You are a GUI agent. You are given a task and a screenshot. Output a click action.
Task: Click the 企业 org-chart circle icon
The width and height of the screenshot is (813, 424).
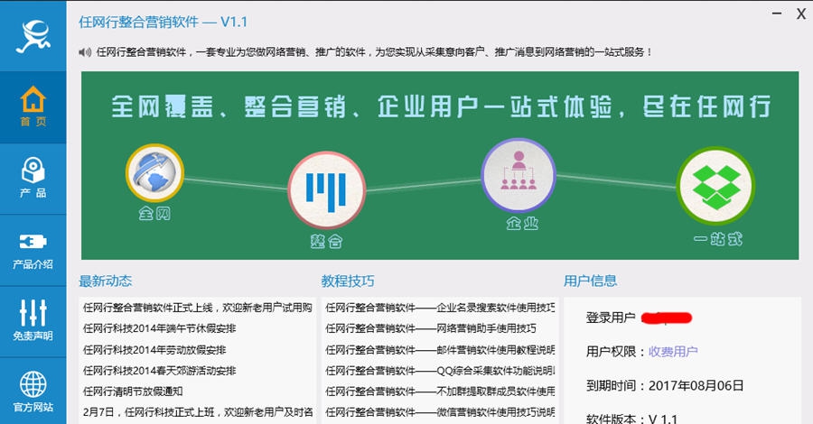coord(519,175)
